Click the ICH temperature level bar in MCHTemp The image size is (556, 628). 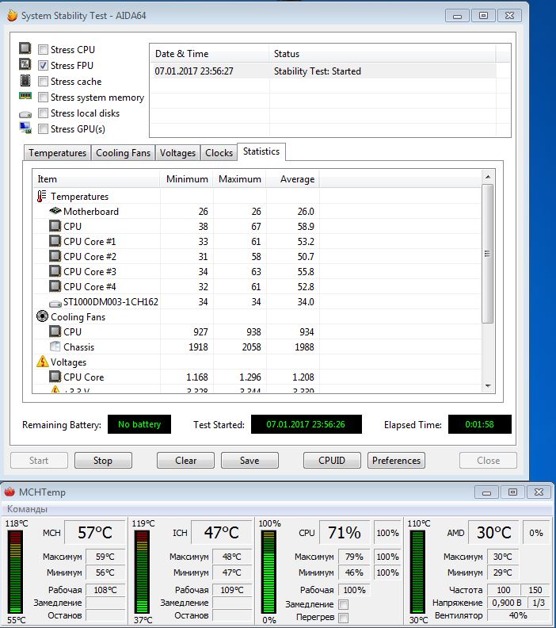142,572
